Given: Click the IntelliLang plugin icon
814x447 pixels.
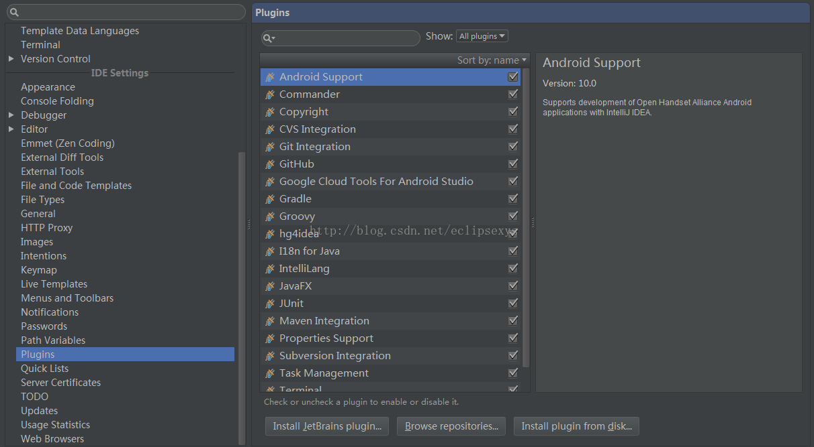Looking at the screenshot, I should pos(270,269).
